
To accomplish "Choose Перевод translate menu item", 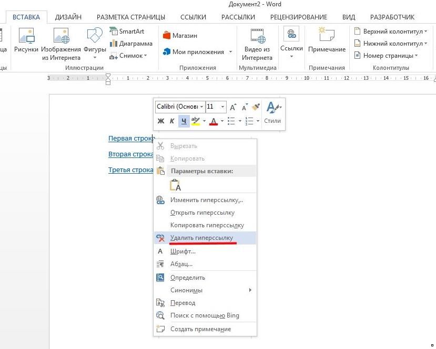I will pyautogui.click(x=205, y=303).
